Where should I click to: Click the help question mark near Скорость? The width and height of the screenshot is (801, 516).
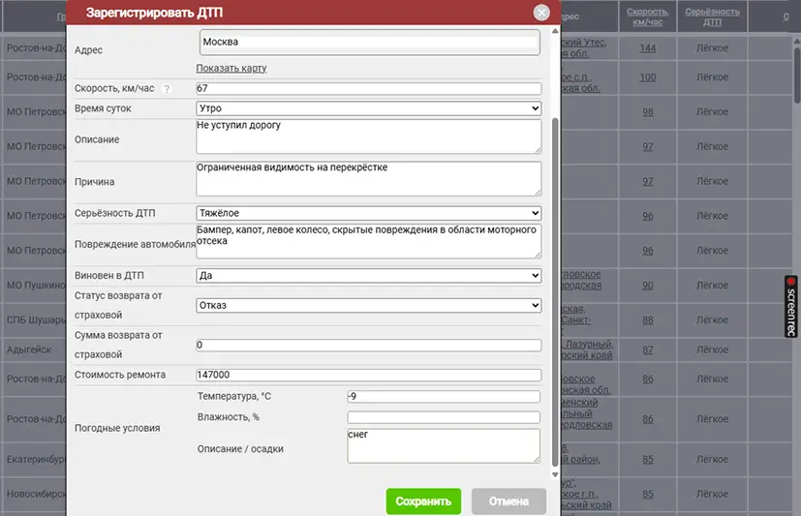point(167,89)
